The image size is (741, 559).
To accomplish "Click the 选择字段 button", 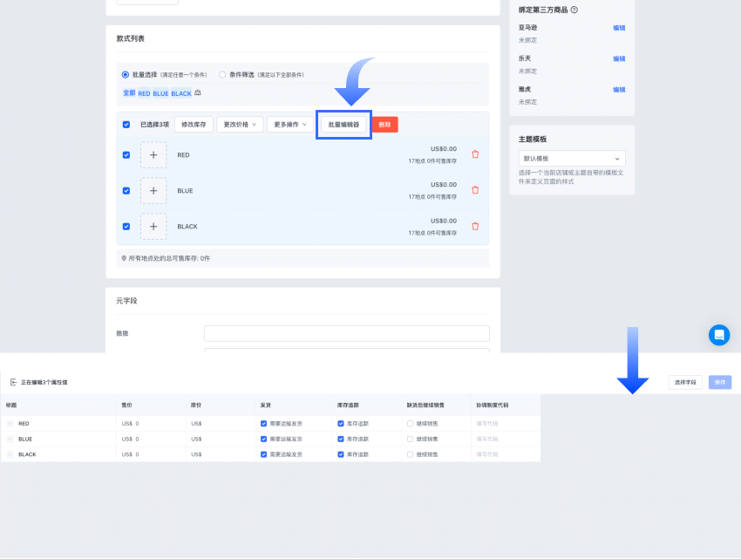I will click(685, 382).
